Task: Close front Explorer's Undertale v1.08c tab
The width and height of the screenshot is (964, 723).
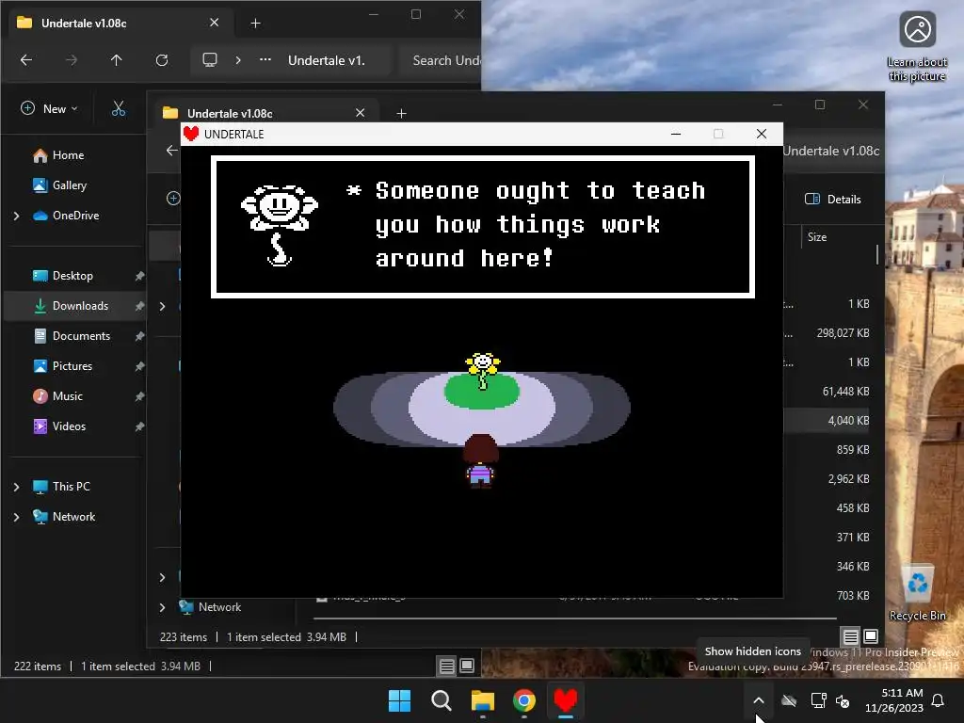Action: coord(361,113)
